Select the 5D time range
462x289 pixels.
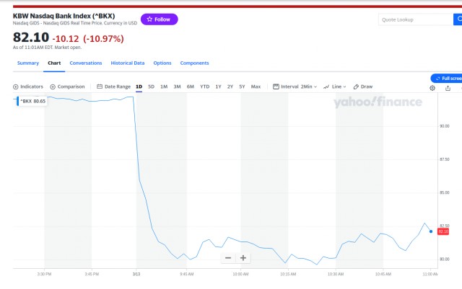151,86
